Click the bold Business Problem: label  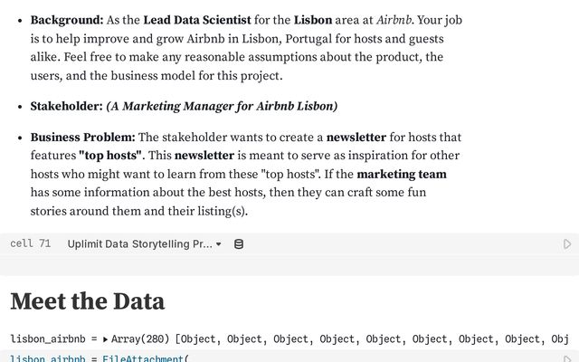82,137
